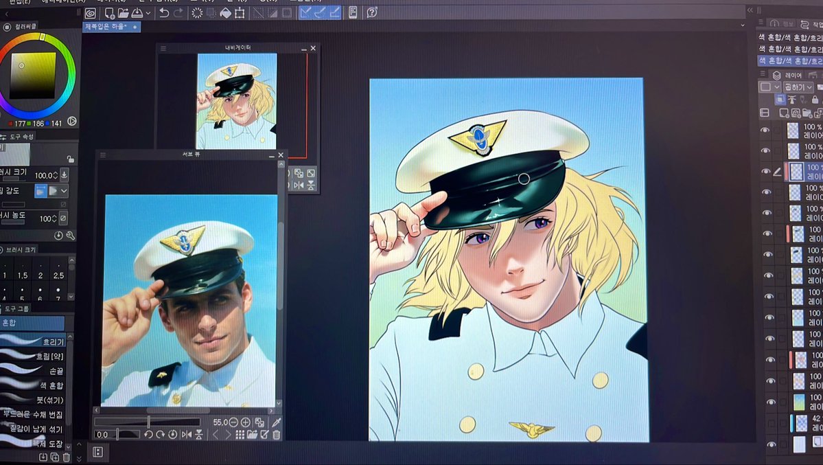Pick a shade in the color square
The image size is (823, 465).
[32, 75]
